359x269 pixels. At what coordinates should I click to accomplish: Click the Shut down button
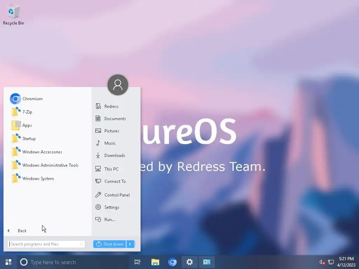coord(110,244)
